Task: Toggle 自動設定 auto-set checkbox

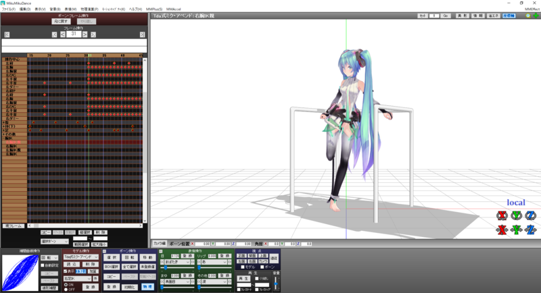Action: (x=43, y=265)
